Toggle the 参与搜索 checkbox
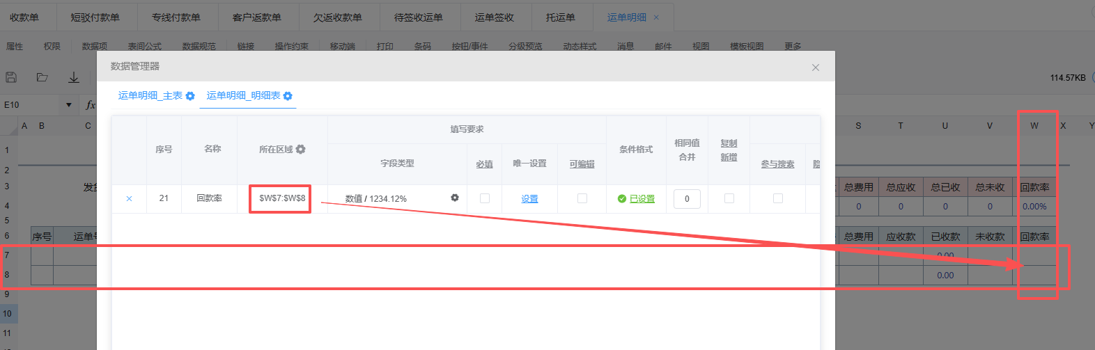 tap(778, 198)
